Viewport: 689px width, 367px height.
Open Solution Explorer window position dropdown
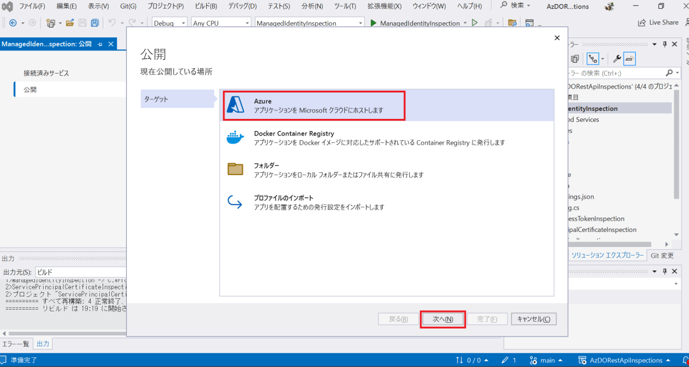[656, 44]
